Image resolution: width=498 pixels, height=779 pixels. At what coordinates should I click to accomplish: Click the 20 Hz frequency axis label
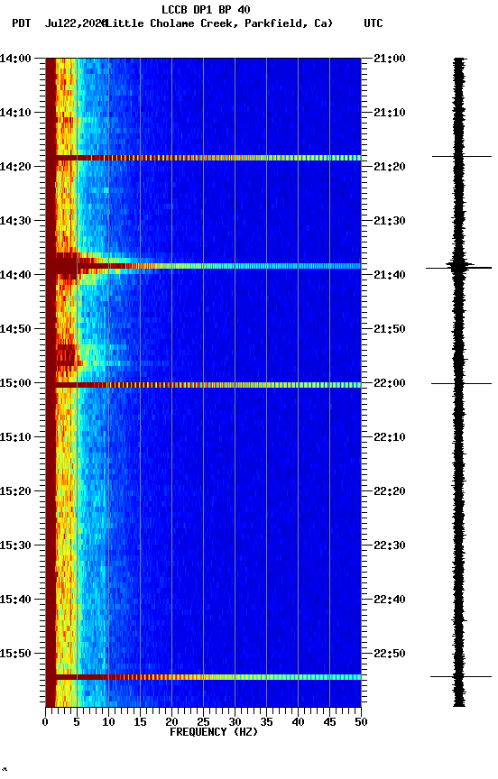[171, 722]
